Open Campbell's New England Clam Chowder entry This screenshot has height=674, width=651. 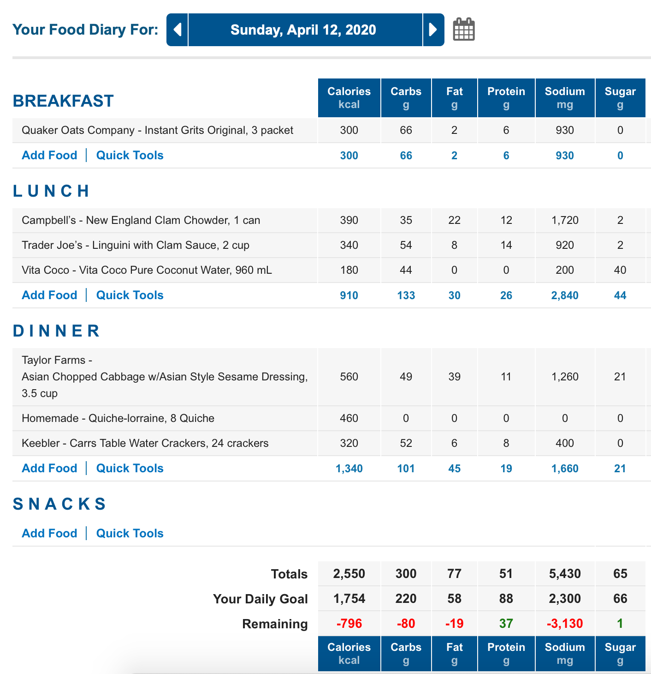[x=141, y=220]
